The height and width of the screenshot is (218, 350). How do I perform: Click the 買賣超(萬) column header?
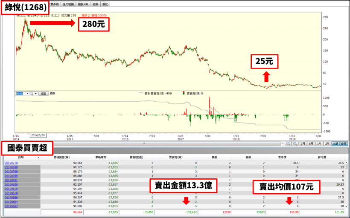[176, 157]
